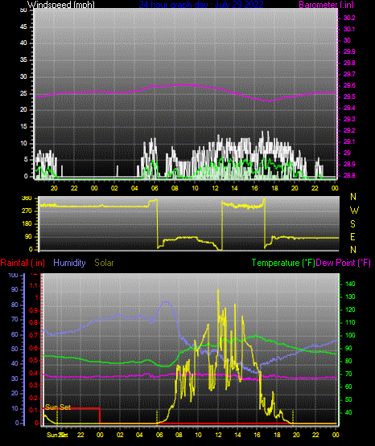
Task: Click the S compass direction label
Action: click(352, 224)
